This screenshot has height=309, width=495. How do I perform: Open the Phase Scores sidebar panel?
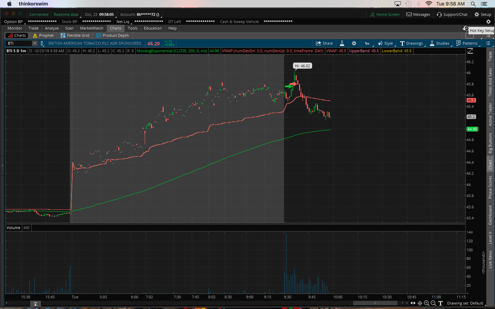click(491, 187)
